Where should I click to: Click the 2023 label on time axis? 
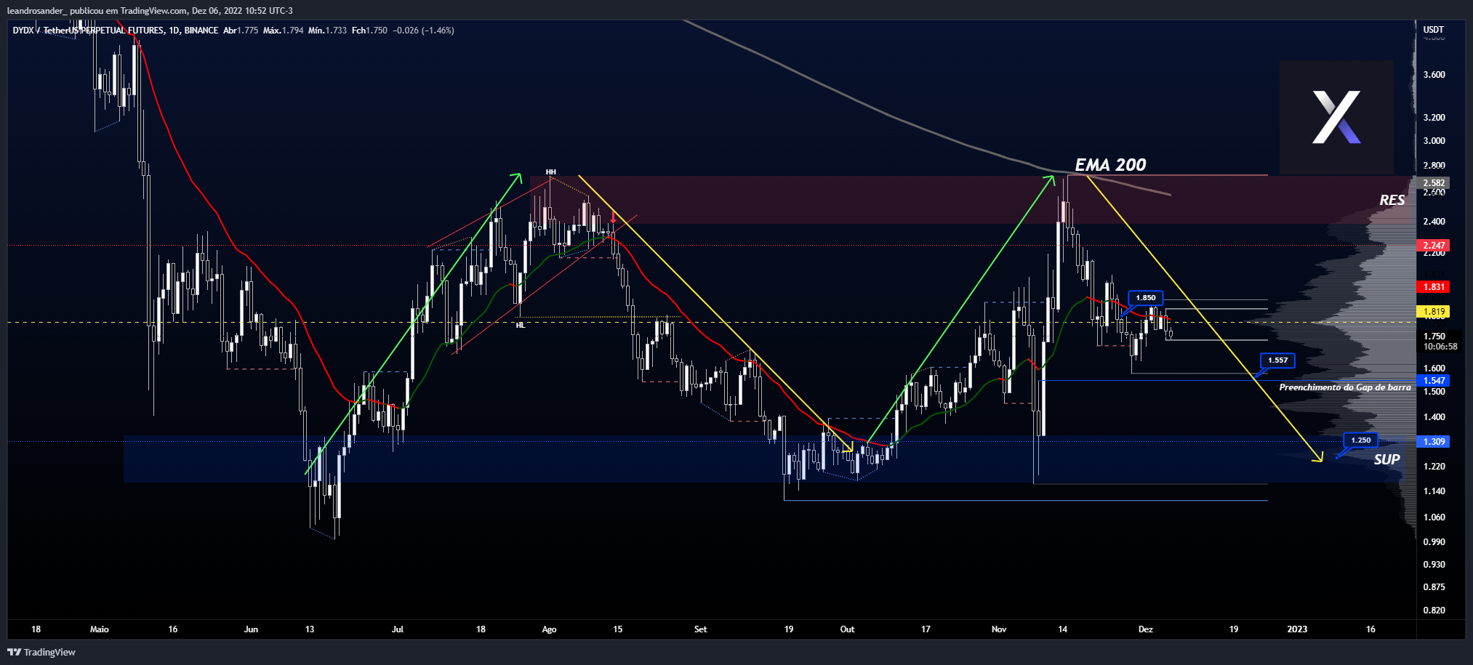(x=1297, y=629)
